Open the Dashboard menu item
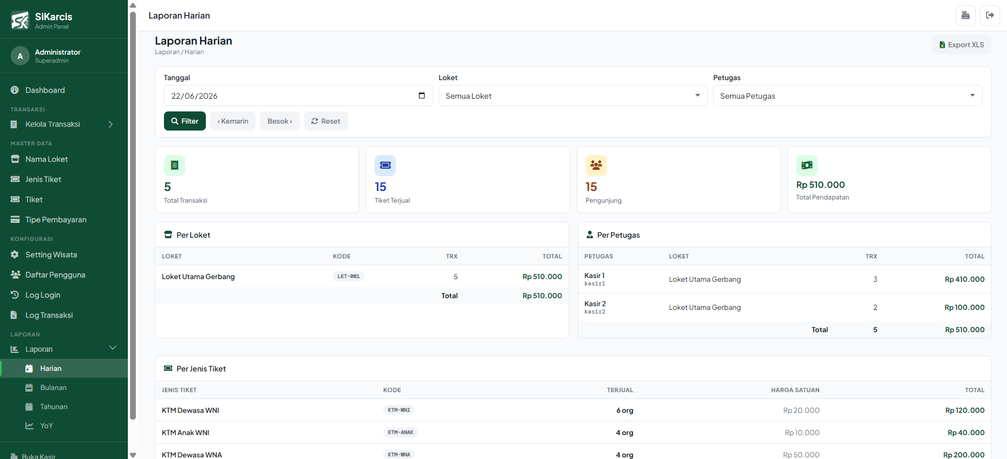 click(x=64, y=90)
